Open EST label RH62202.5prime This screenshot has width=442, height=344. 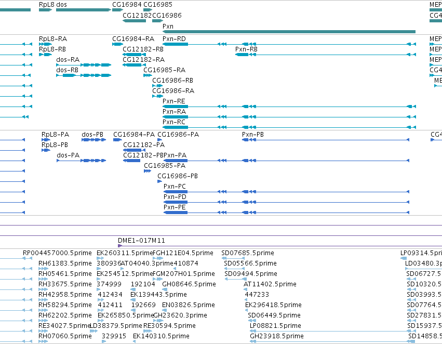65,315
